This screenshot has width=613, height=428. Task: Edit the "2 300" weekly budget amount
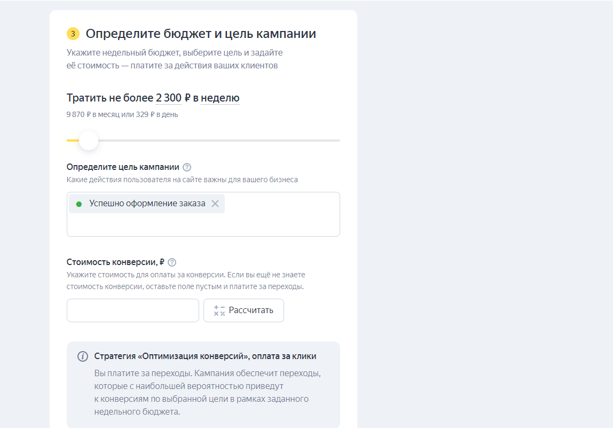click(168, 98)
